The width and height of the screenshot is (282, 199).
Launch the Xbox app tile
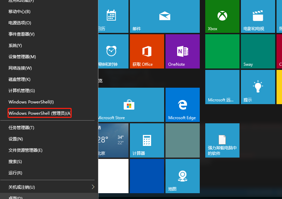[222, 15]
